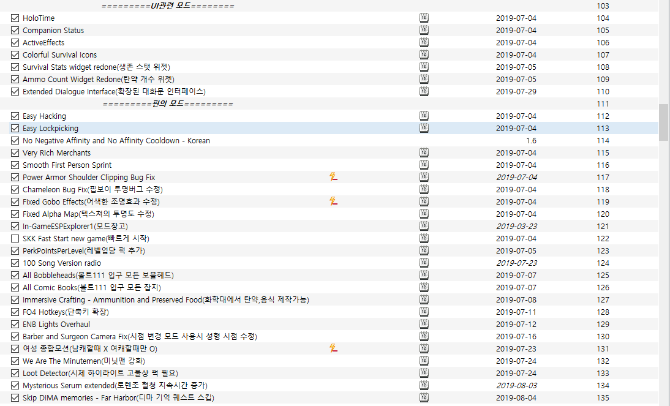This screenshot has width=670, height=406.
Task: Click category icon for Extended Dialogue Interface
Action: (x=423, y=91)
